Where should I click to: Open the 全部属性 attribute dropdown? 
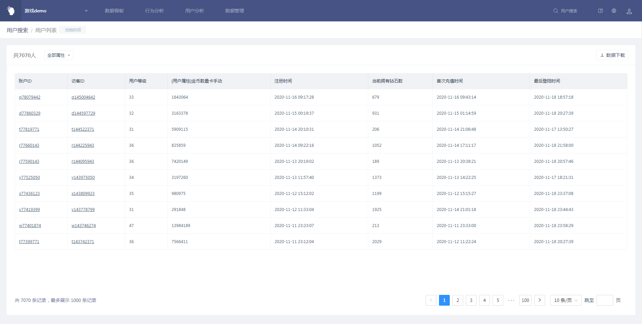[59, 55]
